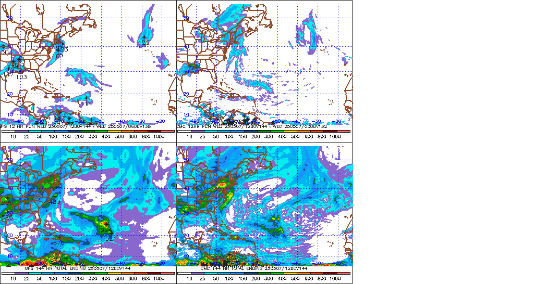Screen dimensions: 534x284
Task: Select the GFS 144-hour total precipitation map
Action: (x=88, y=206)
